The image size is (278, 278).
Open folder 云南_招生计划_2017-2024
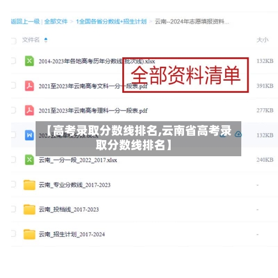(x=72, y=234)
